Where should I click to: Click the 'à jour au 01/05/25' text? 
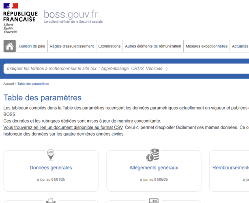pyautogui.click(x=154, y=179)
